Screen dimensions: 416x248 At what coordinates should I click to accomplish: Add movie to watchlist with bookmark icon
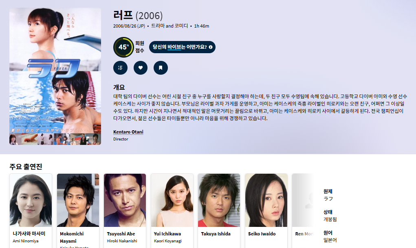[x=161, y=68]
